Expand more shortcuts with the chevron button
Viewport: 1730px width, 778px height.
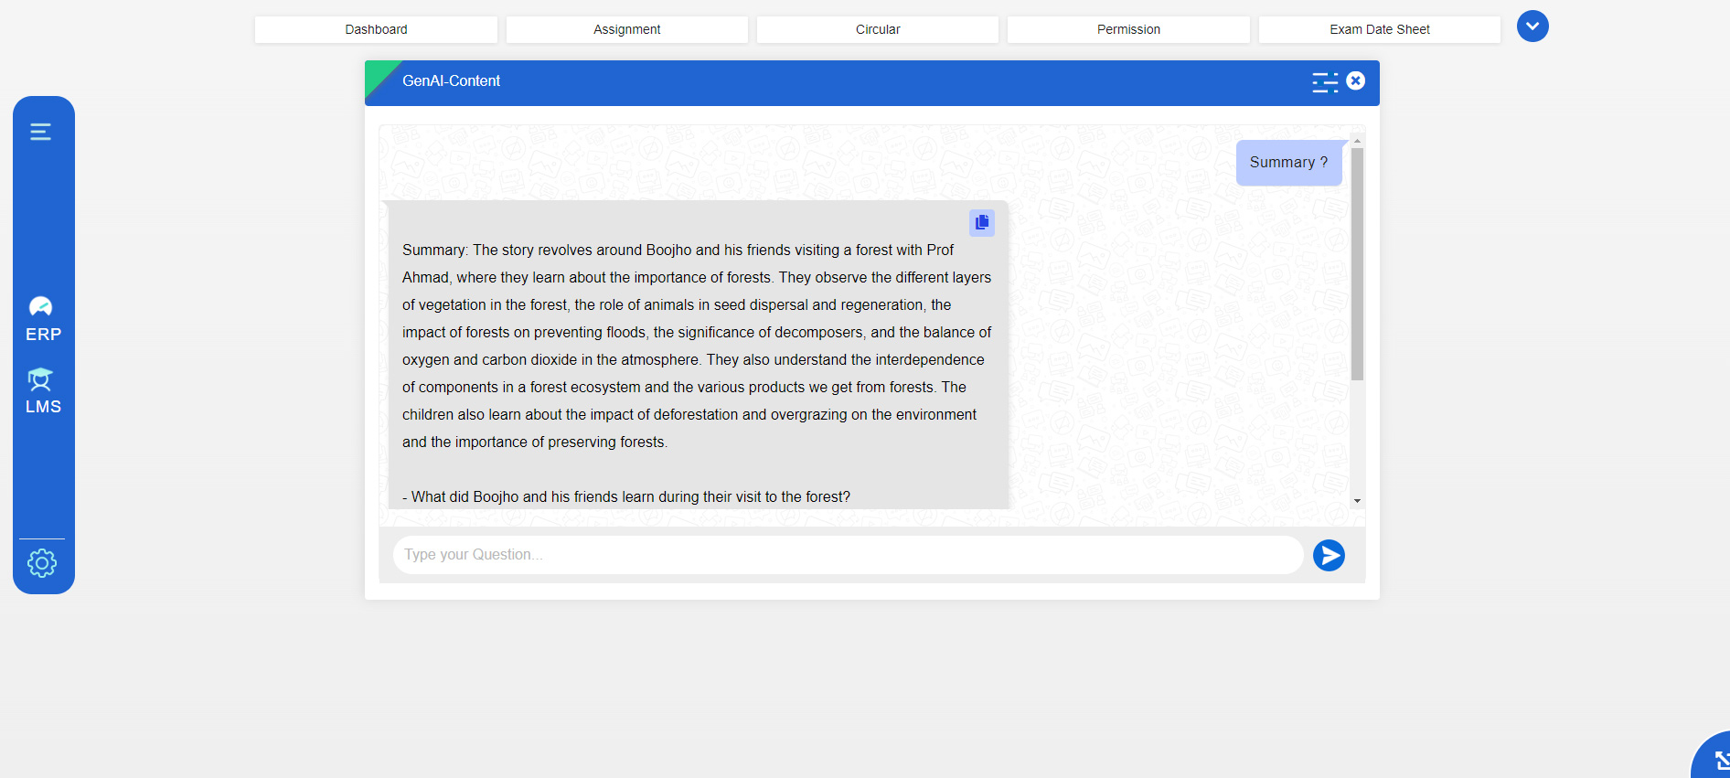pyautogui.click(x=1532, y=27)
